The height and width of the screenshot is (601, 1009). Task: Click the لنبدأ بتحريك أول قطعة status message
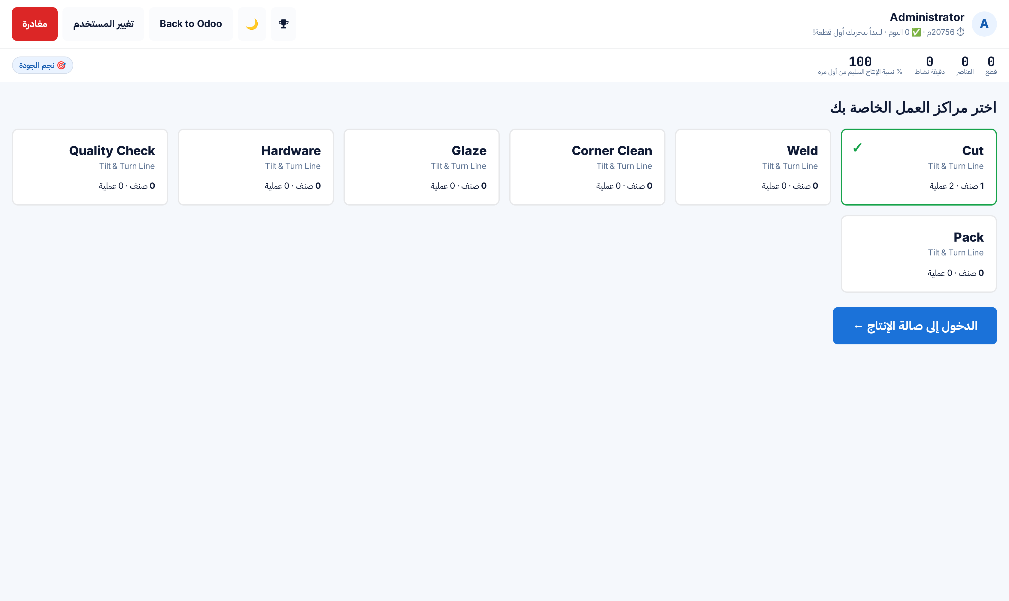pyautogui.click(x=847, y=32)
